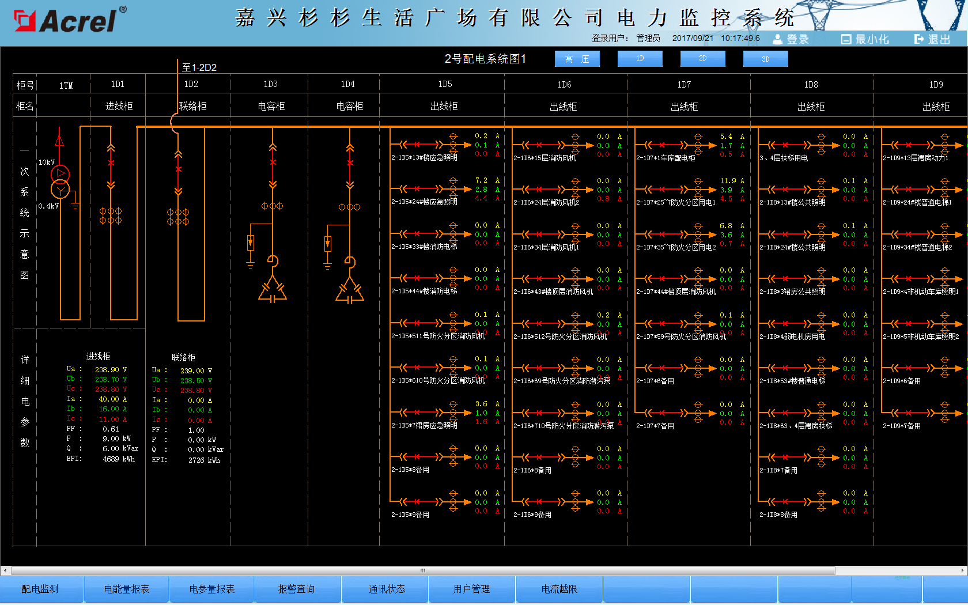Click the login user icon
The height and width of the screenshot is (605, 968).
[778, 39]
